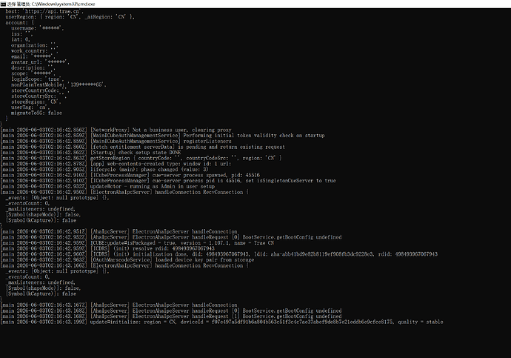The image size is (511, 358).
Task: Select the 'description:' line
Action: 33,67
